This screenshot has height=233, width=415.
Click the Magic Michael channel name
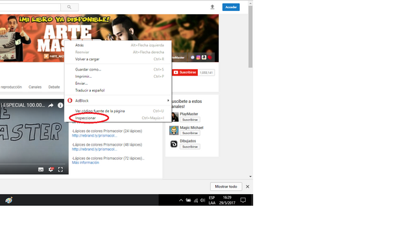click(x=192, y=128)
